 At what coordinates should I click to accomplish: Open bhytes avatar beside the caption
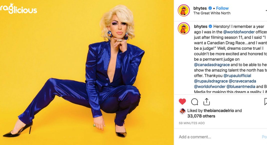tap(184, 28)
